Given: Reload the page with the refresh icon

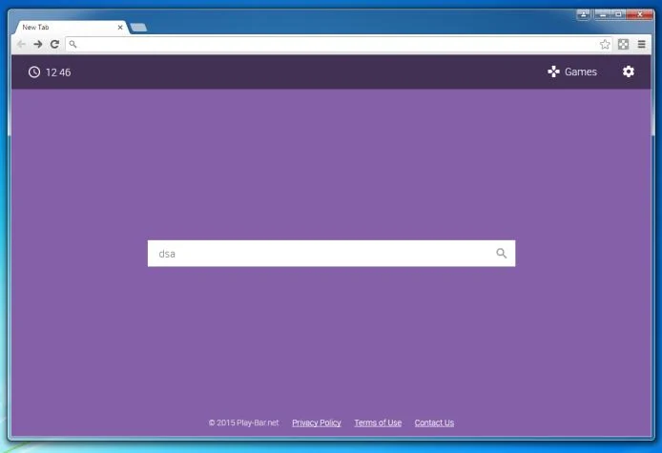Looking at the screenshot, I should 54,44.
